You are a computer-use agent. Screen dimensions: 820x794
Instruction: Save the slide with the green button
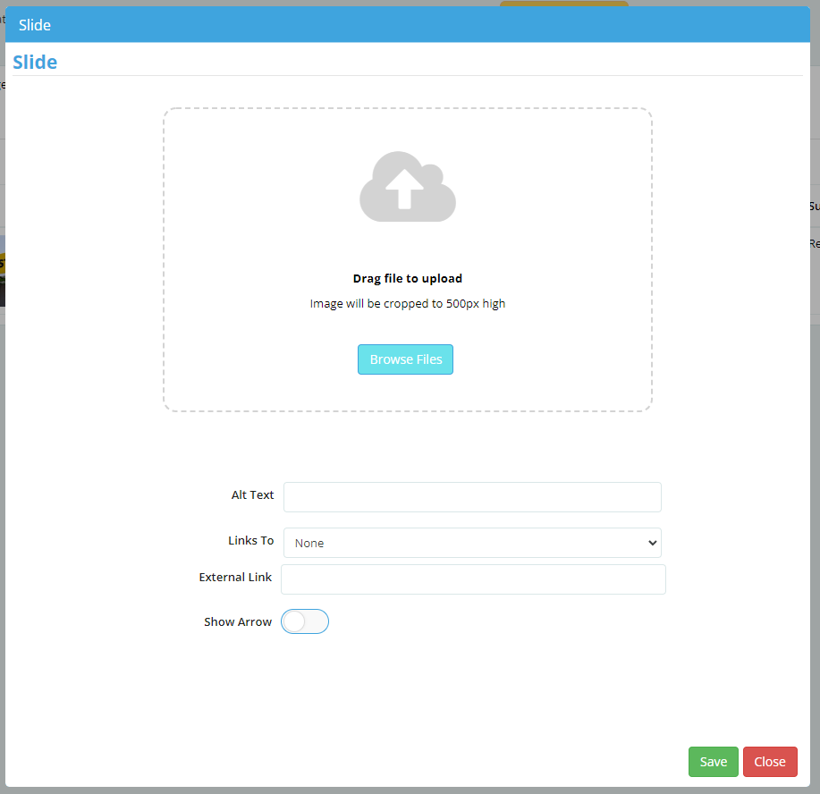pos(714,762)
